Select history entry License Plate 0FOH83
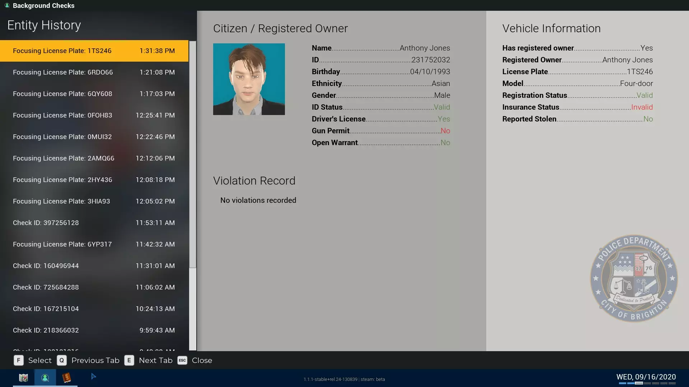This screenshot has height=387, width=689. (x=94, y=115)
